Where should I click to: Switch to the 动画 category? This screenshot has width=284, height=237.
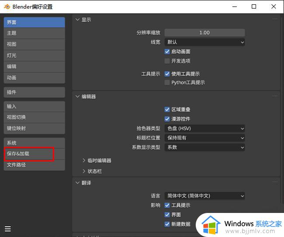34,78
